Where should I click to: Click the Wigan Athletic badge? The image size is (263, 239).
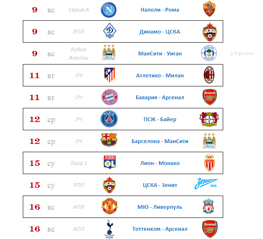pyautogui.click(x=209, y=53)
